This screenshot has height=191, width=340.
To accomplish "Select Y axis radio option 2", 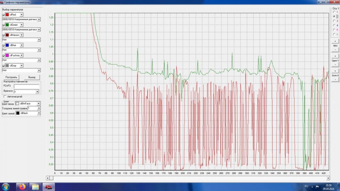I will click(x=334, y=16).
